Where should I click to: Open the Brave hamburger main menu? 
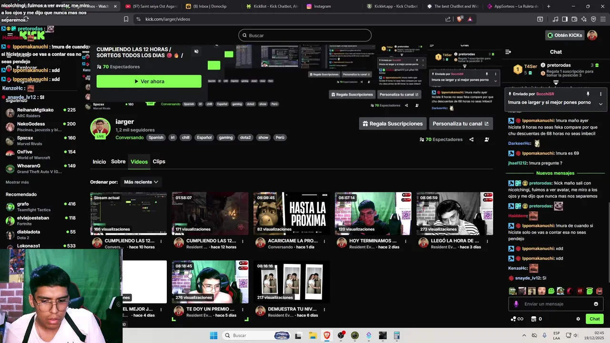pyautogui.click(x=603, y=19)
